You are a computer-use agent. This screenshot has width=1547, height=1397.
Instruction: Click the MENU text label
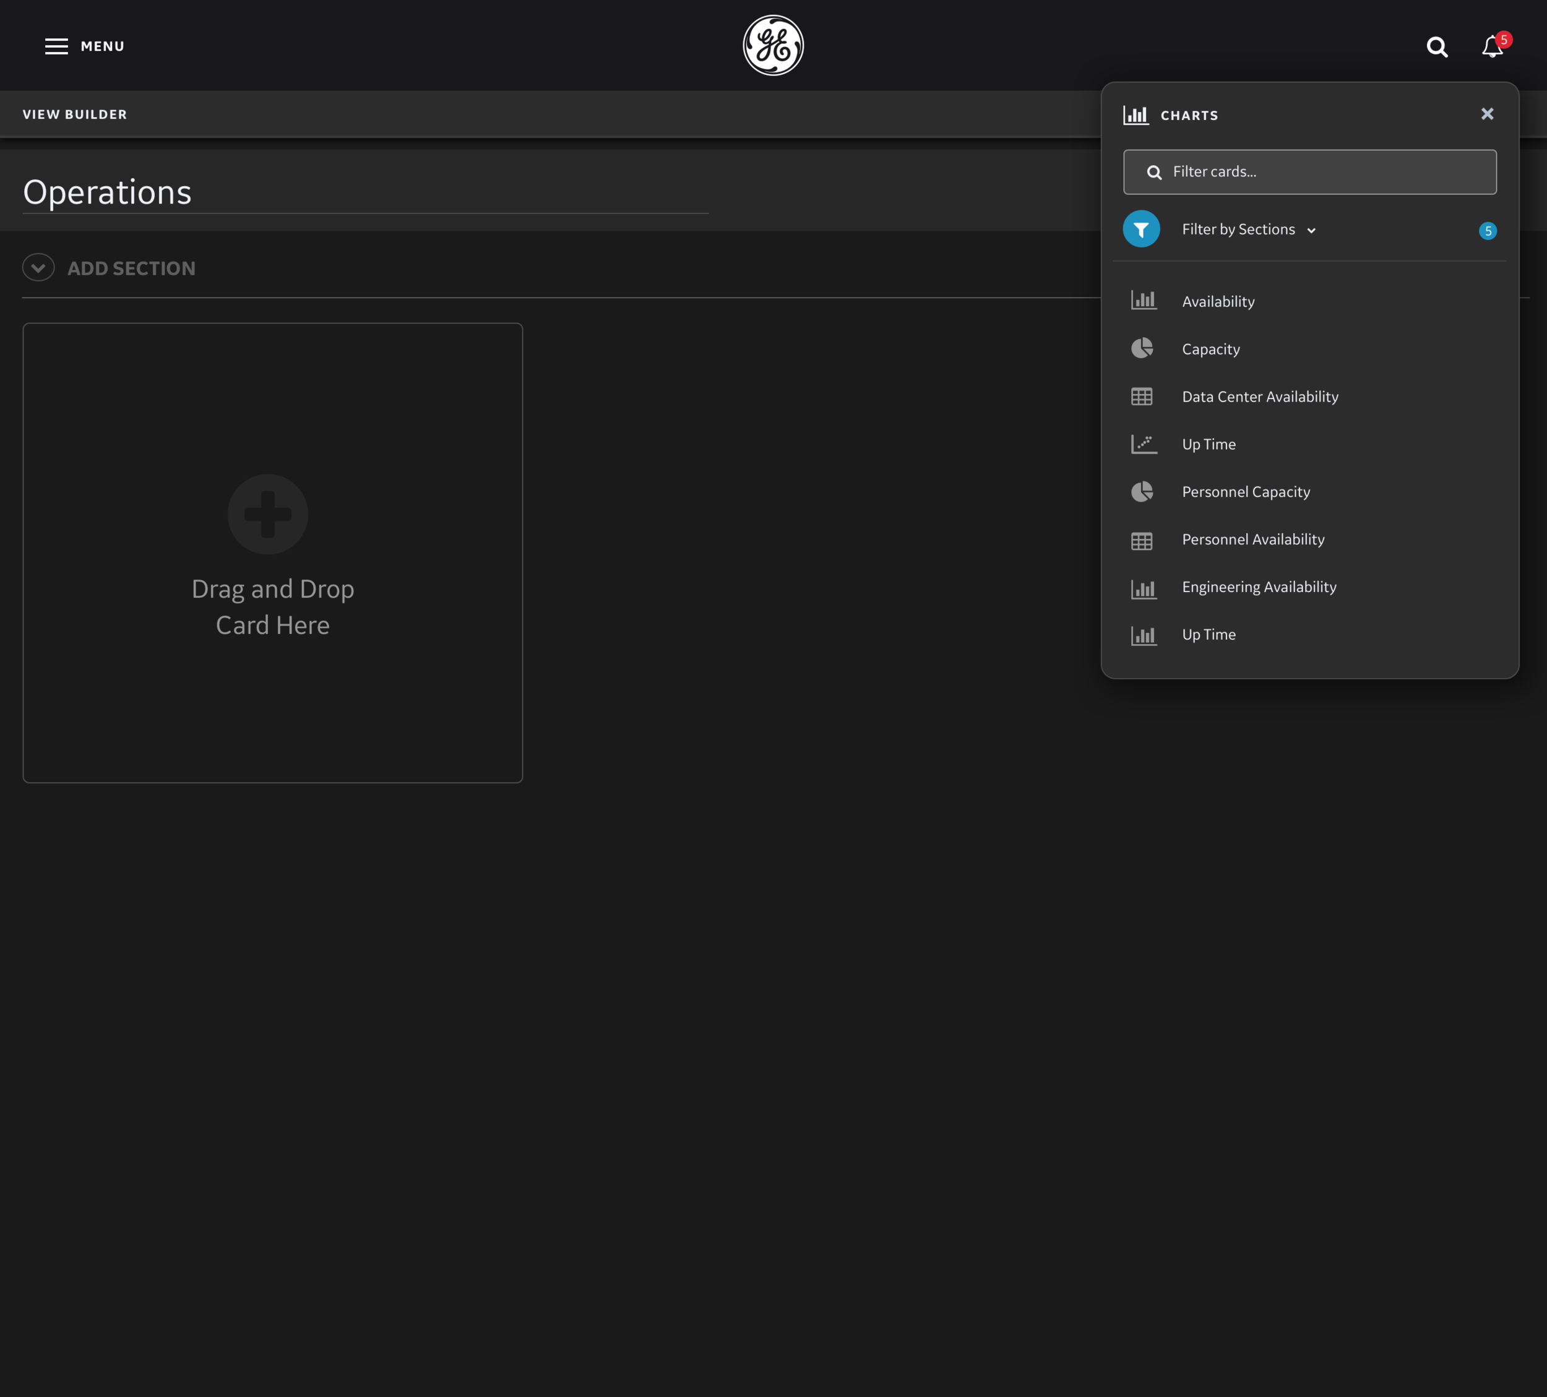tap(102, 46)
